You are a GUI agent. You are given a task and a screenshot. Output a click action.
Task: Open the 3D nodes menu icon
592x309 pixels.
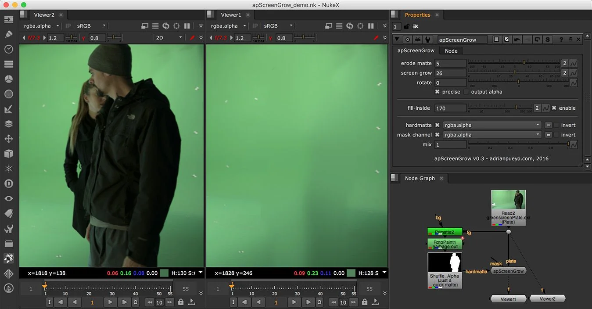click(x=9, y=154)
